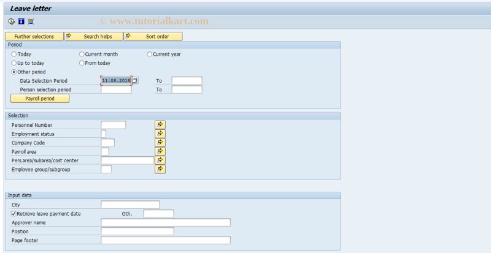Click the Position input field
The height and width of the screenshot is (253, 491).
coord(137,232)
